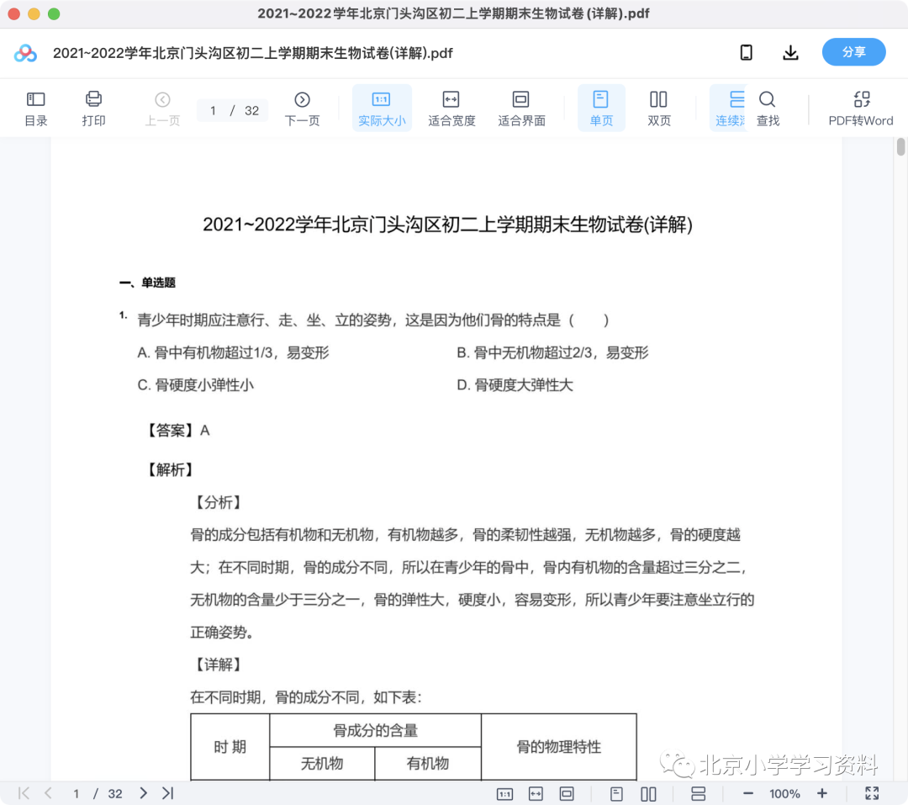
Task: Zoom out with the minus button
Action: click(748, 794)
